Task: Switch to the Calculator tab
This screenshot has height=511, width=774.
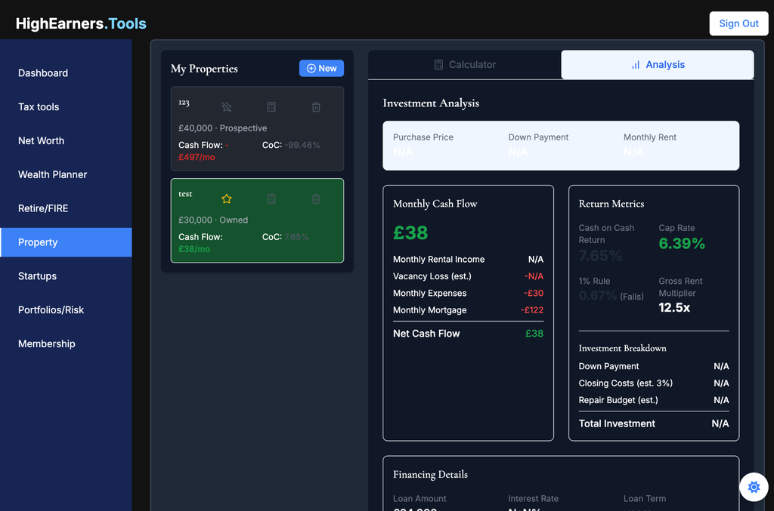Action: (x=465, y=65)
